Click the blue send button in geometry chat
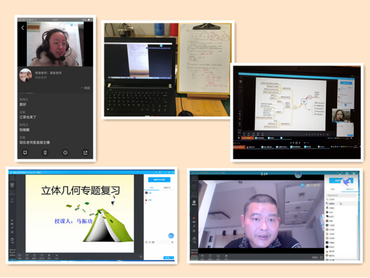This screenshot has width=370, height=278. point(167,257)
